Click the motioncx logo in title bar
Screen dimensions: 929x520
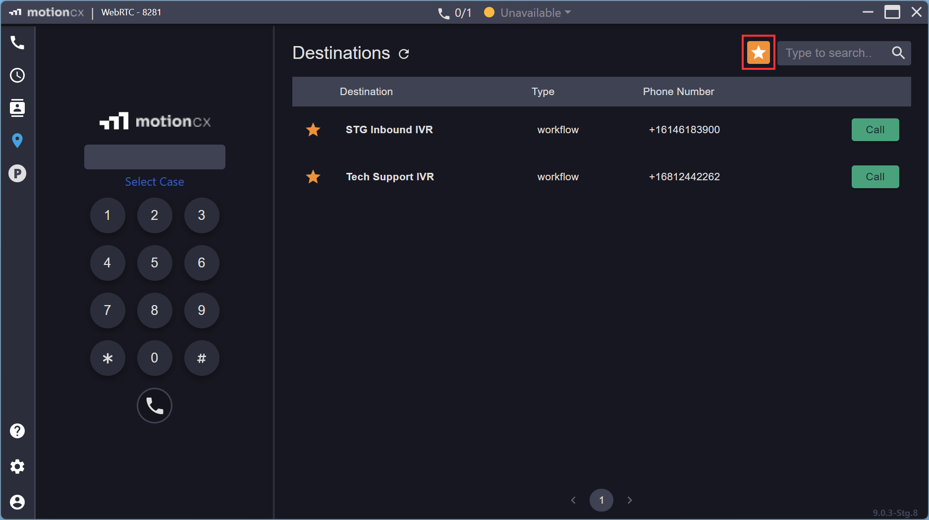click(x=46, y=12)
